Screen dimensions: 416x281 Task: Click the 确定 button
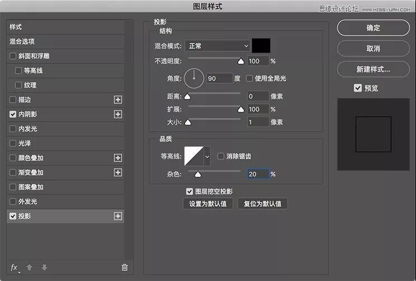[x=374, y=27]
